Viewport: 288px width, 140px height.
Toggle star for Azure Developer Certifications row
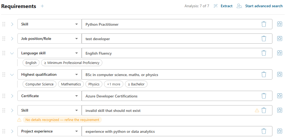280,96
